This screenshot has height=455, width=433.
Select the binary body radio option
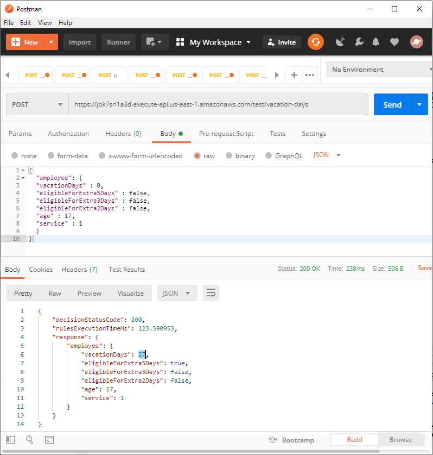coord(229,155)
